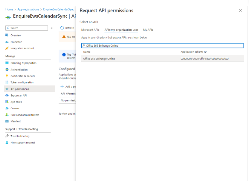Open EnquireEwsCalendarSync breadcrumb link

58,9
